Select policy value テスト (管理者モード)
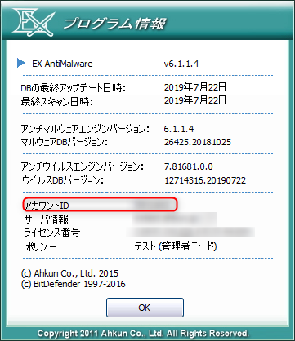This screenshot has width=295, height=341. click(176, 246)
